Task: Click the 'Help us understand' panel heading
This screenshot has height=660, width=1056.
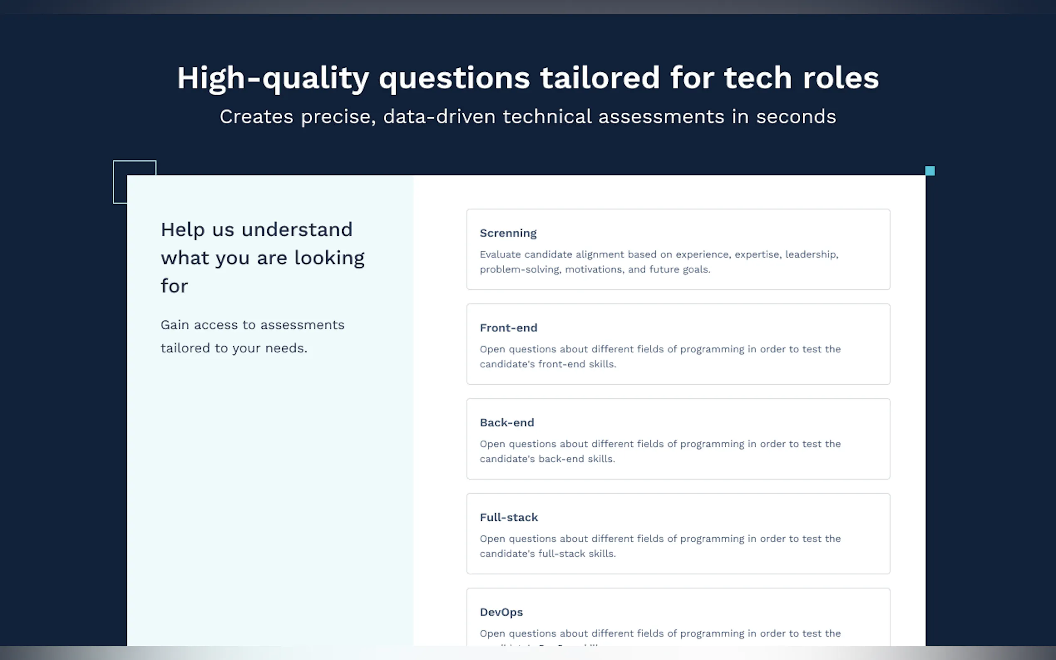Action: 262,258
